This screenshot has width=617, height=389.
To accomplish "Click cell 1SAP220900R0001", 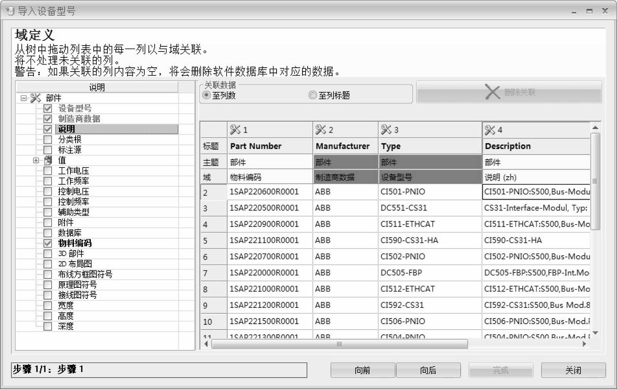I will (270, 224).
